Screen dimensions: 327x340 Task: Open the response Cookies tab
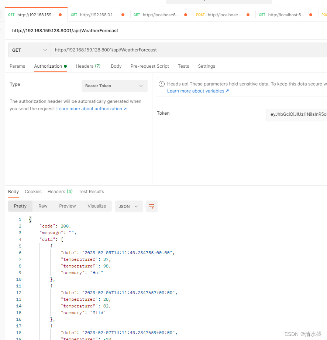[x=33, y=192]
